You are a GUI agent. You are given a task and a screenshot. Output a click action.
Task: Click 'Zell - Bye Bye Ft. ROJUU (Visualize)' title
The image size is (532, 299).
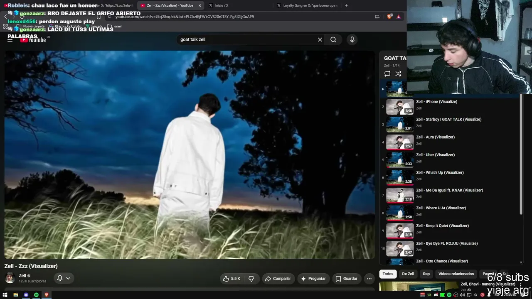pos(447,243)
